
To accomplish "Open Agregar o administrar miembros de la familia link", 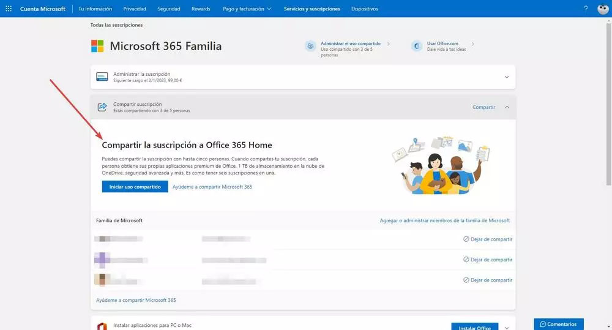I will click(444, 220).
